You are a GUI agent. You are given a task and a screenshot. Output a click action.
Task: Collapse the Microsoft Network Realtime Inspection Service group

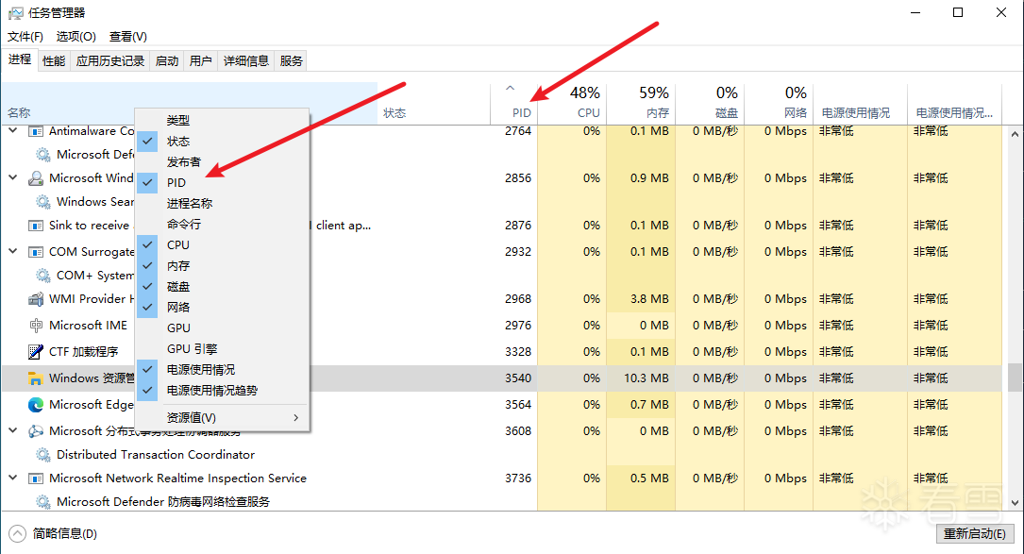[x=13, y=478]
